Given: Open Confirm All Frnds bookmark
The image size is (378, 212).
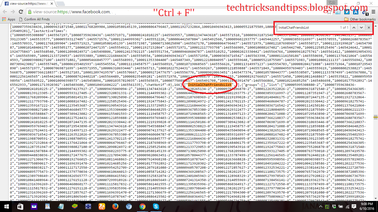Looking at the screenshot, I should click(35, 19).
